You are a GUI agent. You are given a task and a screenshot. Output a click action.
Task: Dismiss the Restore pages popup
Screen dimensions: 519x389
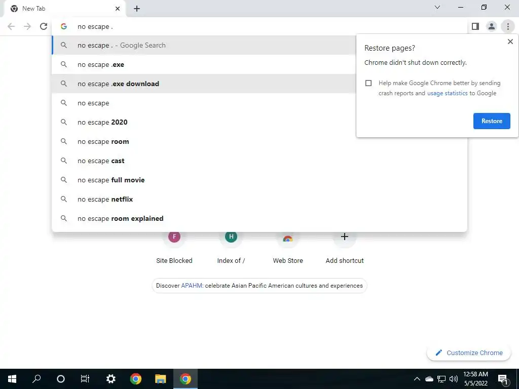(510, 42)
